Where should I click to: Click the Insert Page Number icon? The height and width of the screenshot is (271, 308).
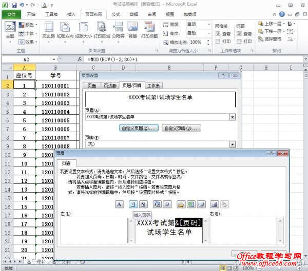tap(133, 204)
